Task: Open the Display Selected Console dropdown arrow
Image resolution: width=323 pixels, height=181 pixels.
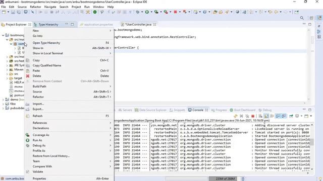Action: pyautogui.click(x=301, y=116)
